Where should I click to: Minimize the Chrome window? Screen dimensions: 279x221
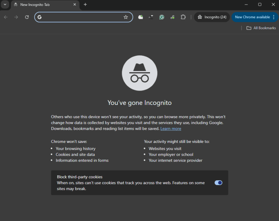(x=246, y=5)
